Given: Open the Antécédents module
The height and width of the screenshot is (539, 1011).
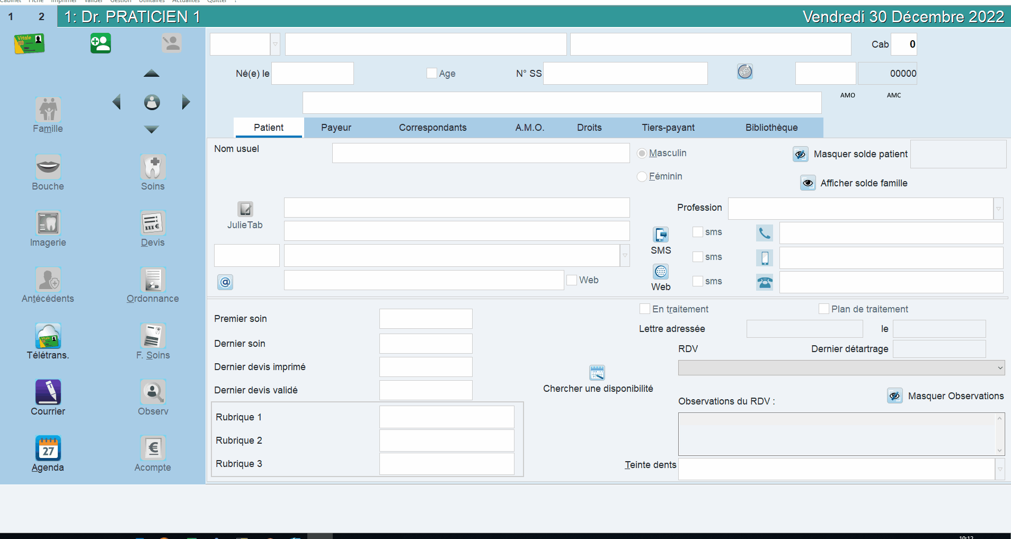Looking at the screenshot, I should tap(48, 279).
